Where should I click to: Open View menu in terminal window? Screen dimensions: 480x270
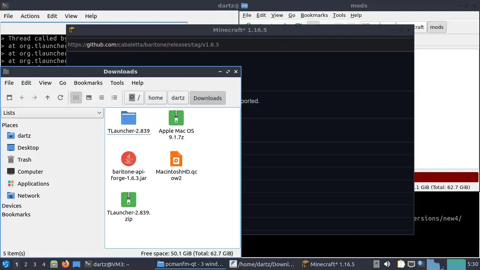point(71,16)
